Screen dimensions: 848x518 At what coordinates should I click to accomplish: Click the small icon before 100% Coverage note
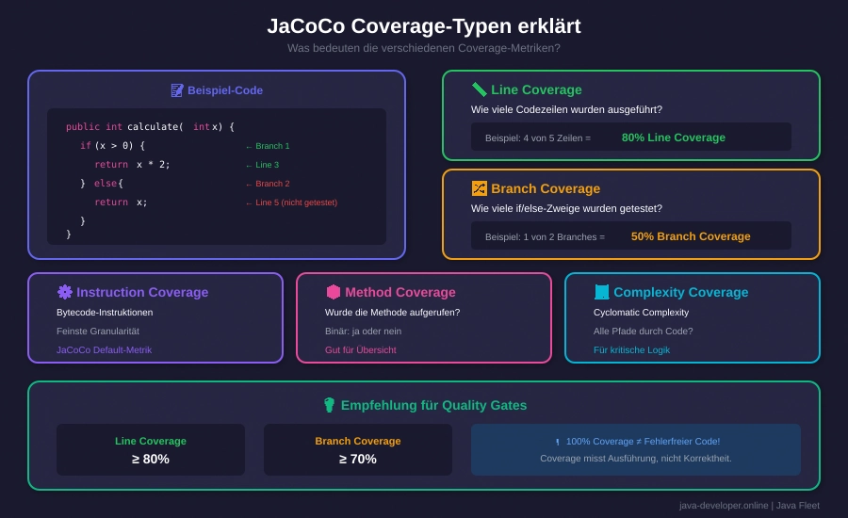click(557, 442)
